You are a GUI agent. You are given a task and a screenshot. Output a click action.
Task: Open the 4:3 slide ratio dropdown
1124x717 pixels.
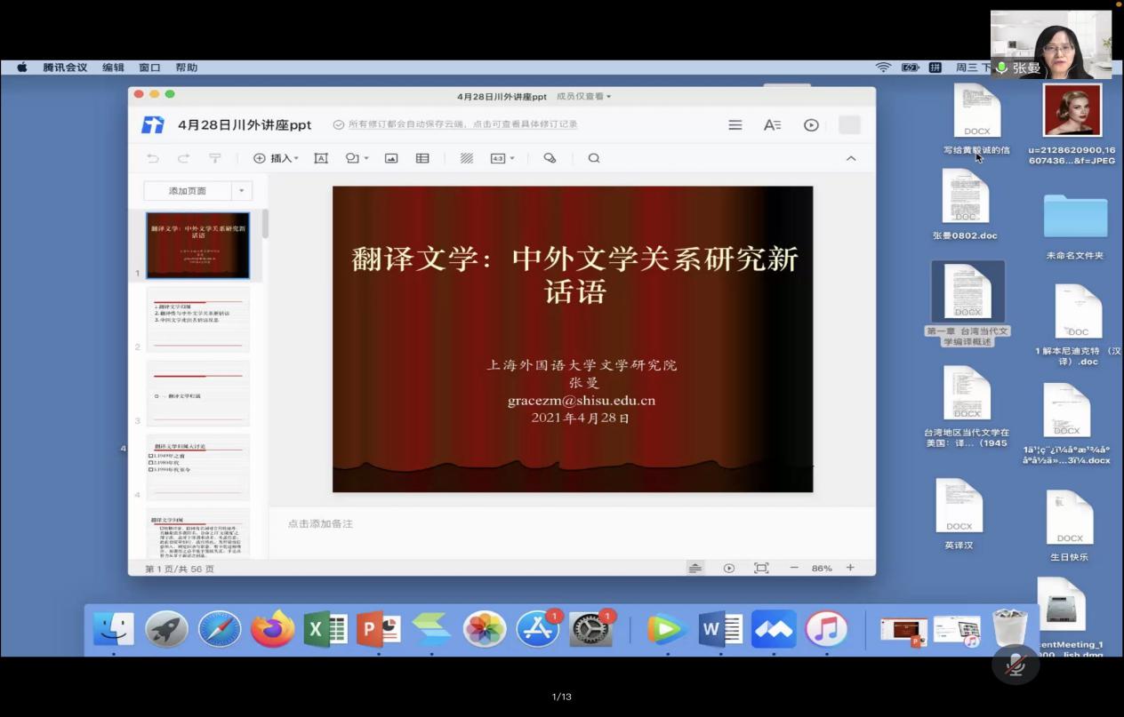[502, 158]
